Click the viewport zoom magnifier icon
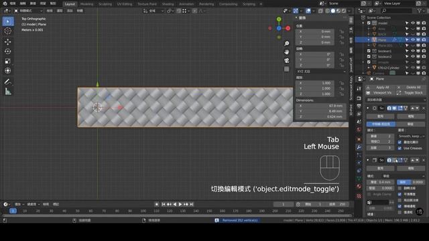The width and height of the screenshot is (429, 241). coord(286,44)
